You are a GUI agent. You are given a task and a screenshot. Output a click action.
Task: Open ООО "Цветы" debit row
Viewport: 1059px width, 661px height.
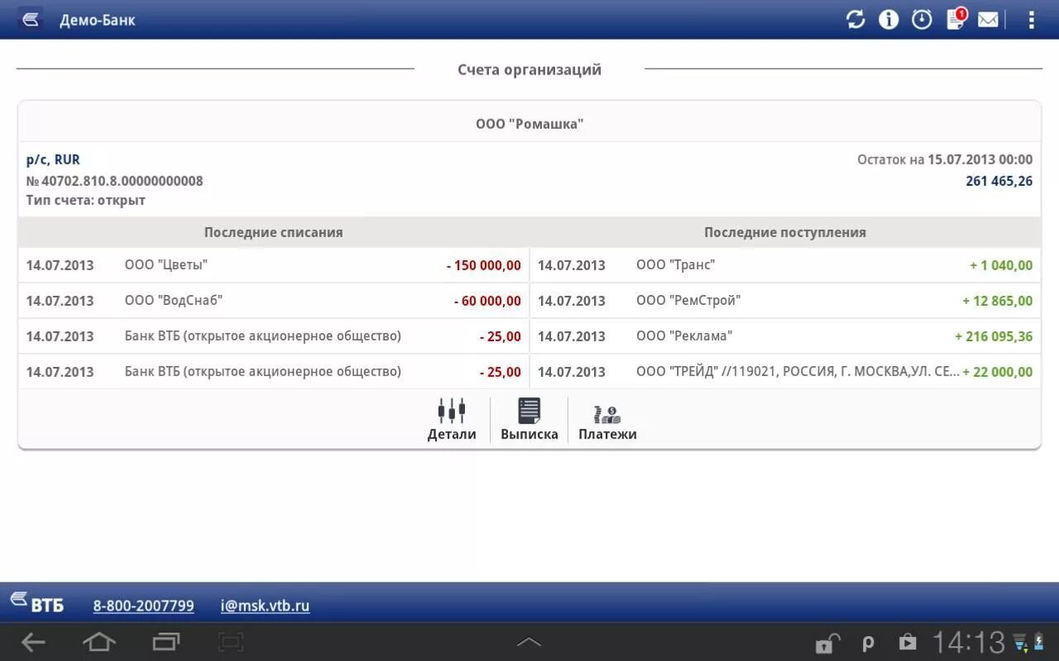tap(274, 265)
